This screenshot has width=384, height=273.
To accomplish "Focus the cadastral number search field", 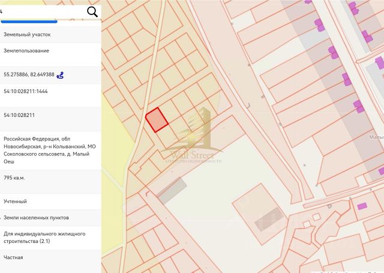I will pos(41,12).
